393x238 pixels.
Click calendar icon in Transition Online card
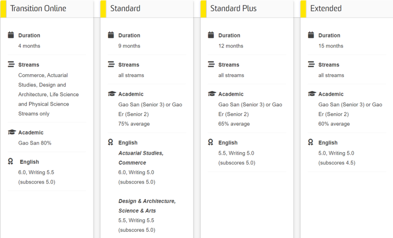[11, 35]
